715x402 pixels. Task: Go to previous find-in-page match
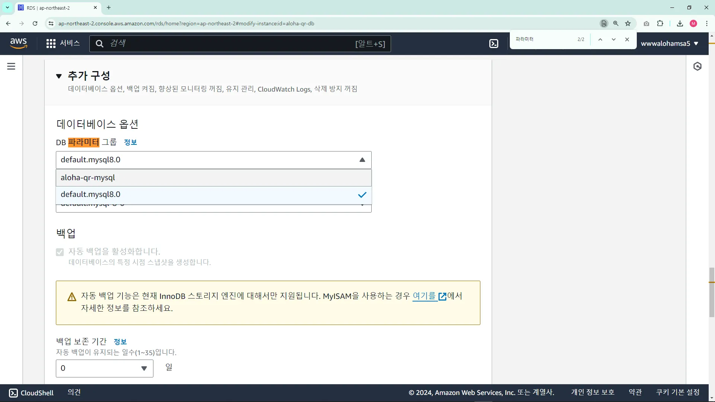tap(600, 39)
